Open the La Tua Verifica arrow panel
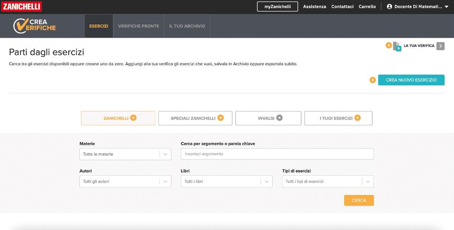Image resolution: width=454 pixels, height=230 pixels. click(x=440, y=46)
